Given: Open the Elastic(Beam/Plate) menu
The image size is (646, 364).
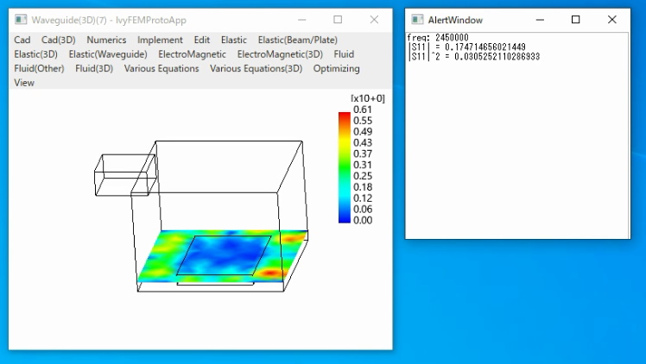Looking at the screenshot, I should pos(297,40).
